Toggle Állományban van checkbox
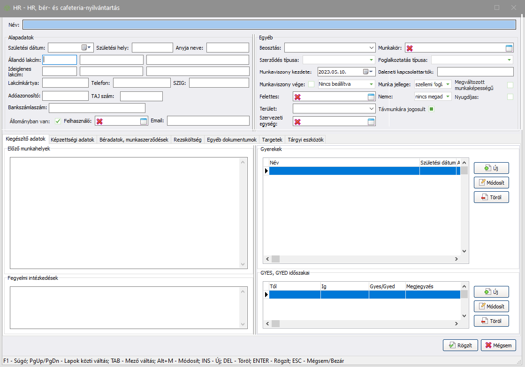Screen dimensions: 525x367 pyautogui.click(x=58, y=121)
